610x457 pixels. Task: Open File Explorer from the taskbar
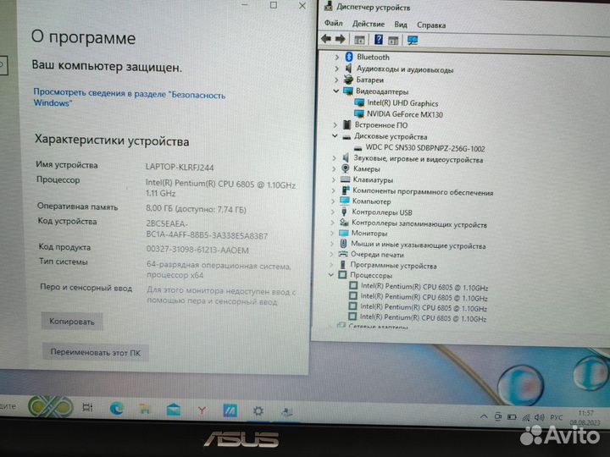tap(145, 410)
